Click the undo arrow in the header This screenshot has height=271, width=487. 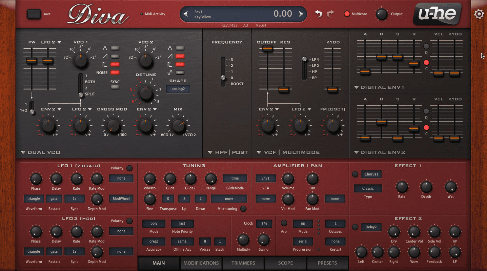pos(318,14)
